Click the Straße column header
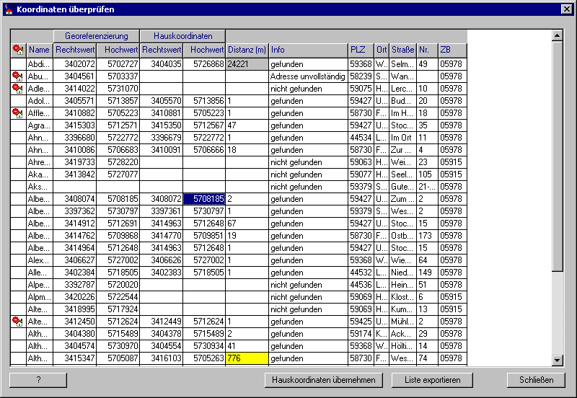Viewport: 577px width, 398px height. (402, 50)
